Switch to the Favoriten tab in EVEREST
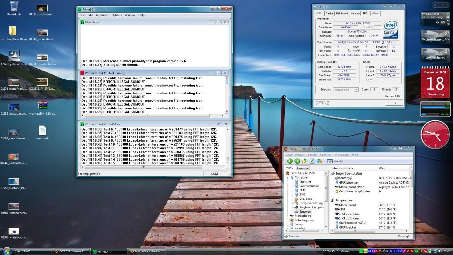Screen dimensions: 453x255 point(302,168)
